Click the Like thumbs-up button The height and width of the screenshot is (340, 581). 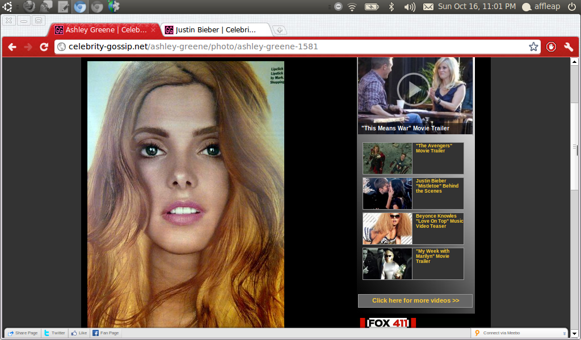[x=79, y=333]
